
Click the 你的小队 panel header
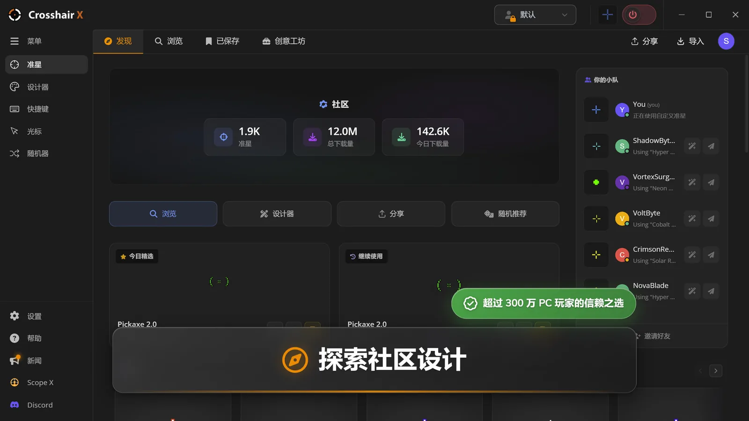[602, 80]
